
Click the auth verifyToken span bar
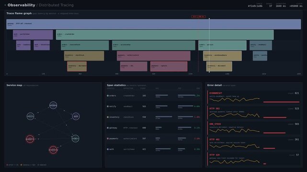[x=33, y=35]
